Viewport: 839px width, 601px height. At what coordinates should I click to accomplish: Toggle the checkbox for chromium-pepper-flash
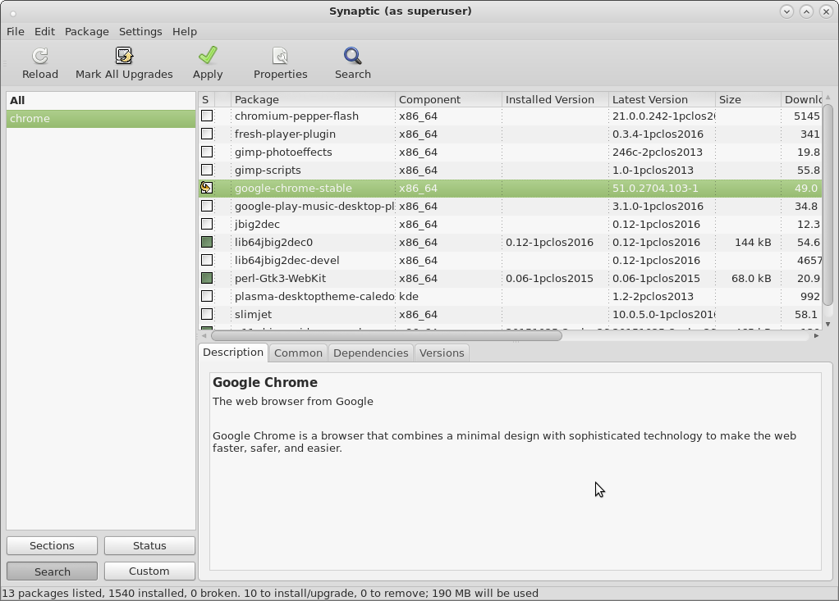[x=209, y=116]
